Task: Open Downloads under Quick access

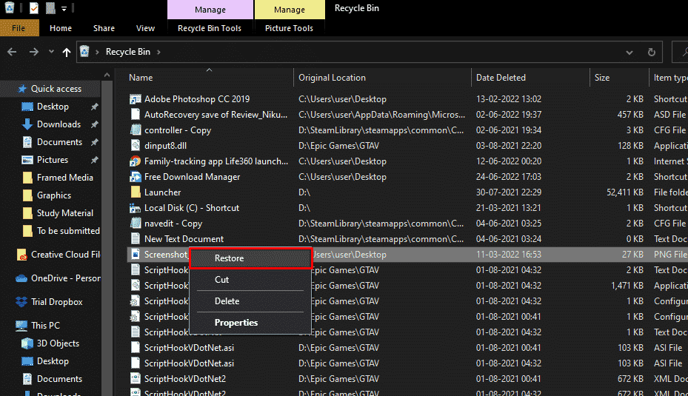Action: [x=59, y=124]
